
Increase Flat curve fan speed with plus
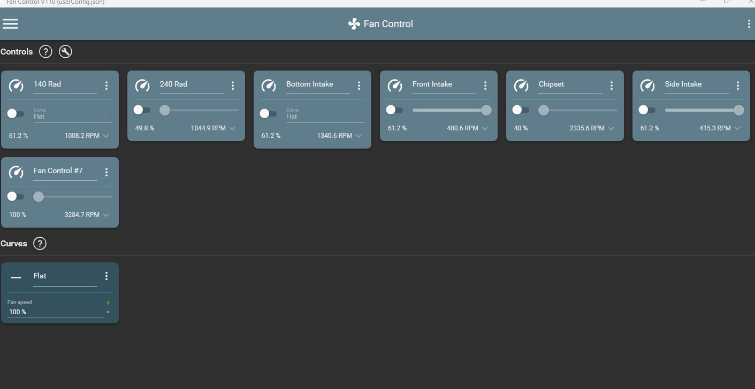(108, 303)
